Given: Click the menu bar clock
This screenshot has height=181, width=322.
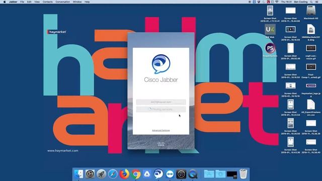Looking at the screenshot, I should pyautogui.click(x=286, y=2).
